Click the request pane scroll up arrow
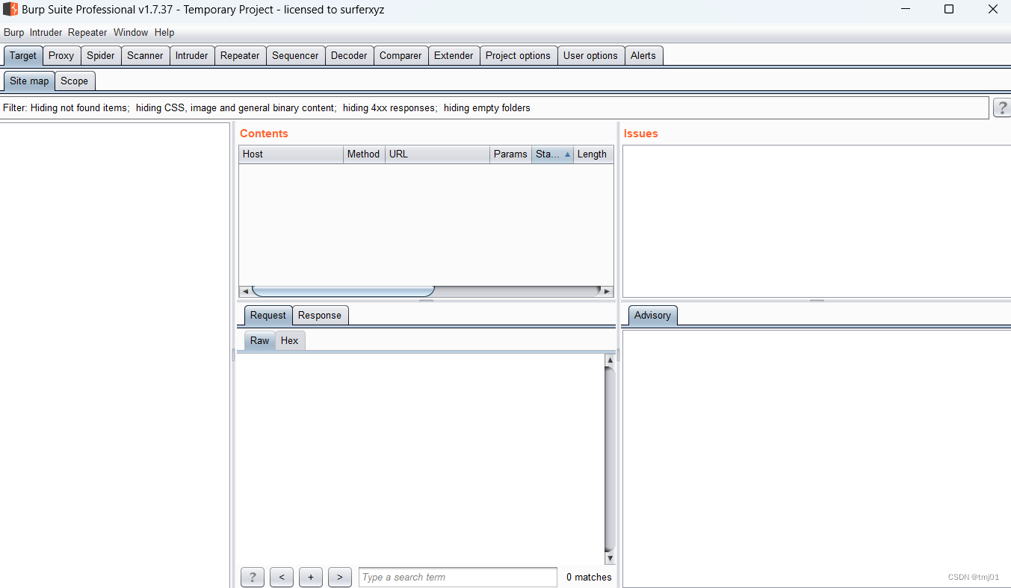1011x588 pixels. [x=610, y=360]
